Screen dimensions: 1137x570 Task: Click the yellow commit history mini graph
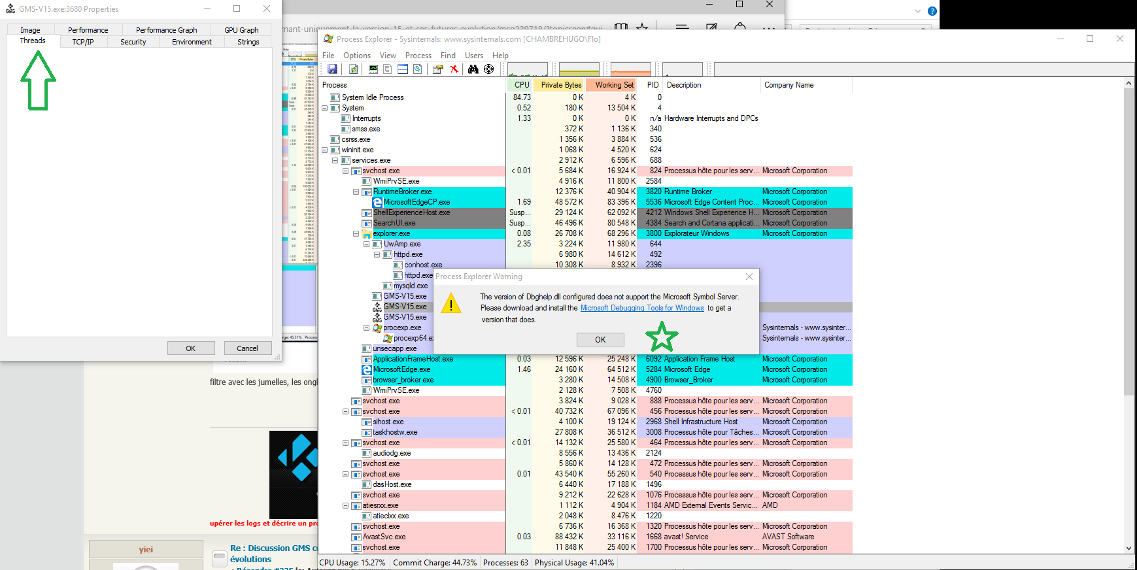pos(579,69)
